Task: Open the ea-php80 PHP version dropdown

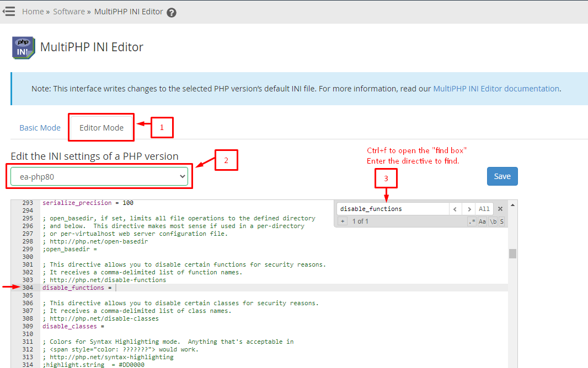Action: coord(99,176)
